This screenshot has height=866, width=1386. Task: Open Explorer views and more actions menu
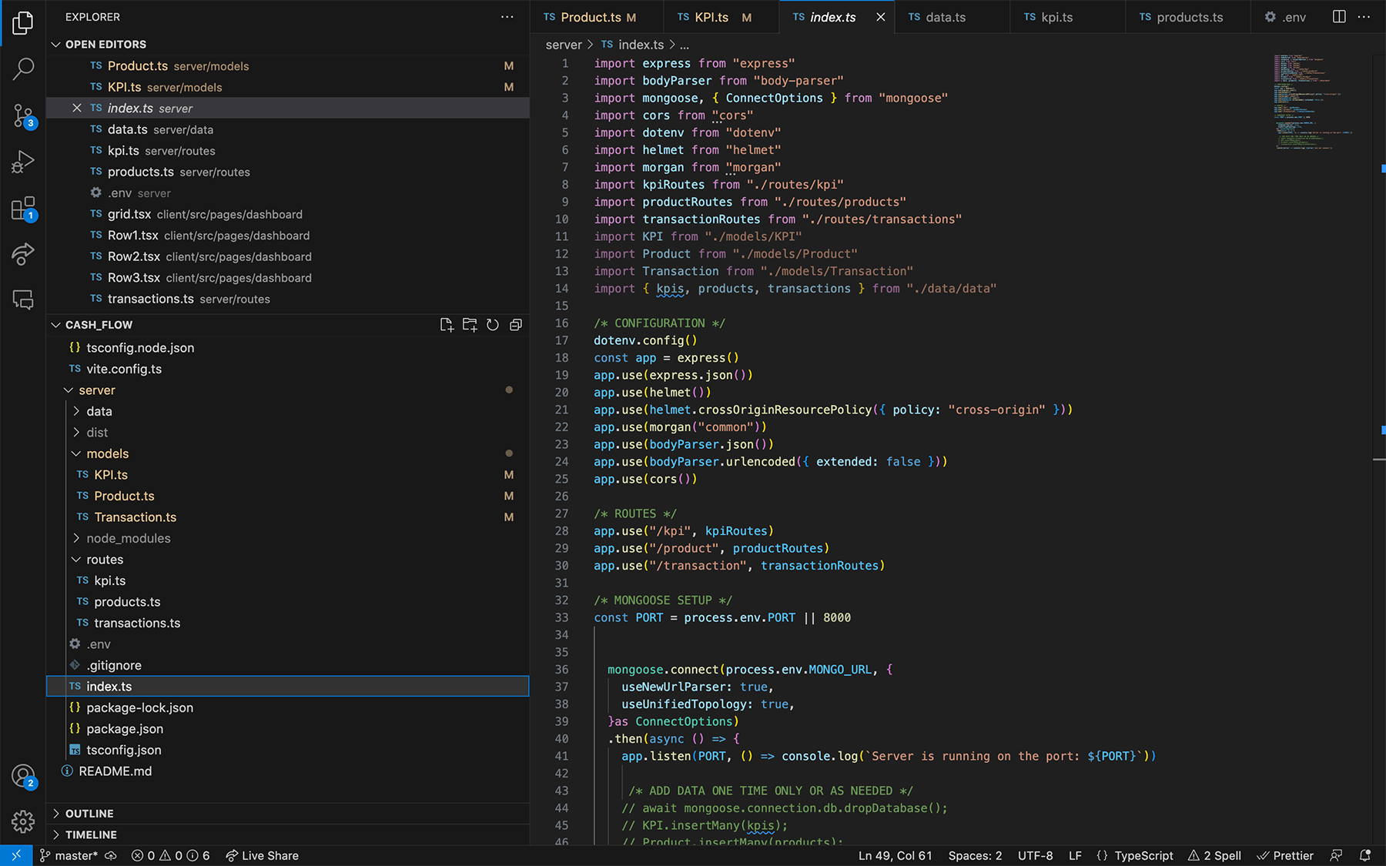pos(507,17)
